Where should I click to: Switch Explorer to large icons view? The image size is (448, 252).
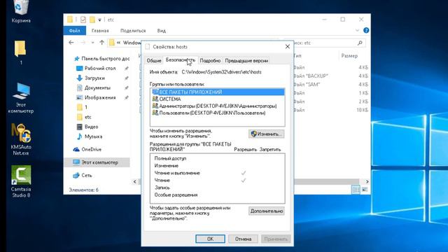click(x=365, y=190)
